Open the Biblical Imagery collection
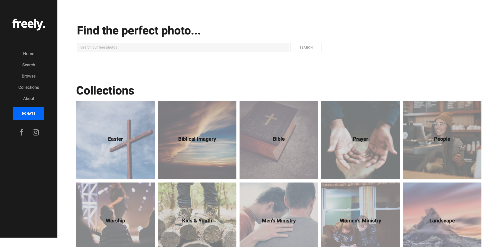Screen dimensions: 501x247 pos(197,140)
